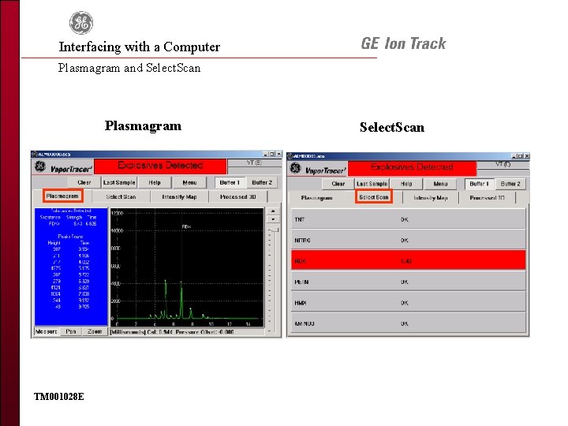Open Processed 3D tab in right window
The height and width of the screenshot is (426, 568).
(x=487, y=198)
